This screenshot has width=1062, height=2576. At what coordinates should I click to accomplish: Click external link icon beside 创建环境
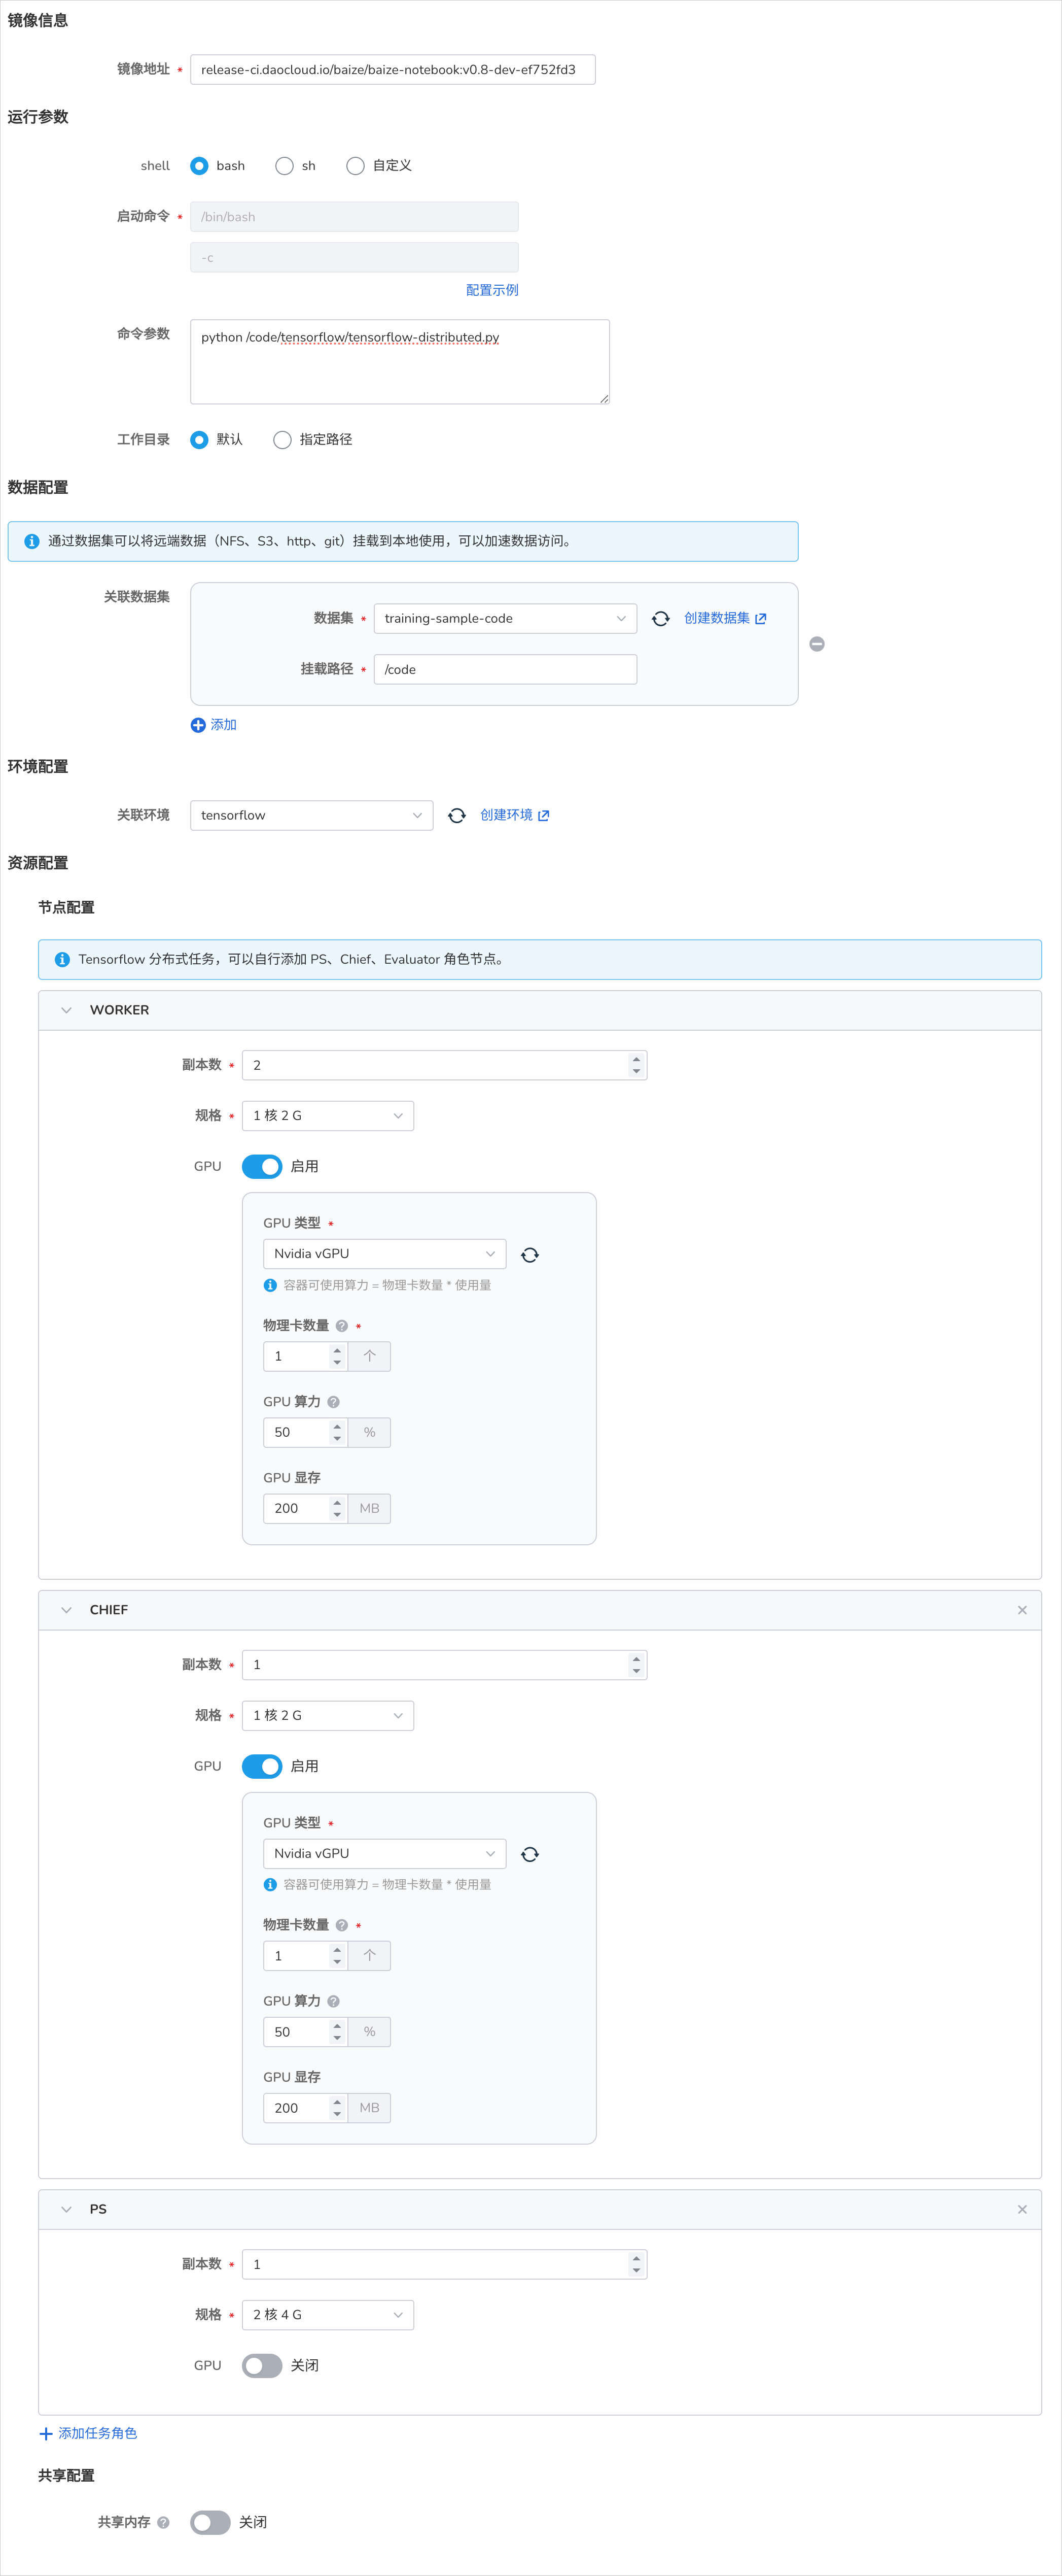click(x=544, y=816)
